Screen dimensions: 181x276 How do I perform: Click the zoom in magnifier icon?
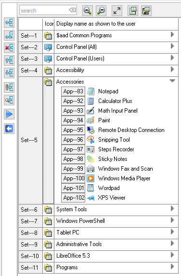pyautogui.click(x=88, y=11)
